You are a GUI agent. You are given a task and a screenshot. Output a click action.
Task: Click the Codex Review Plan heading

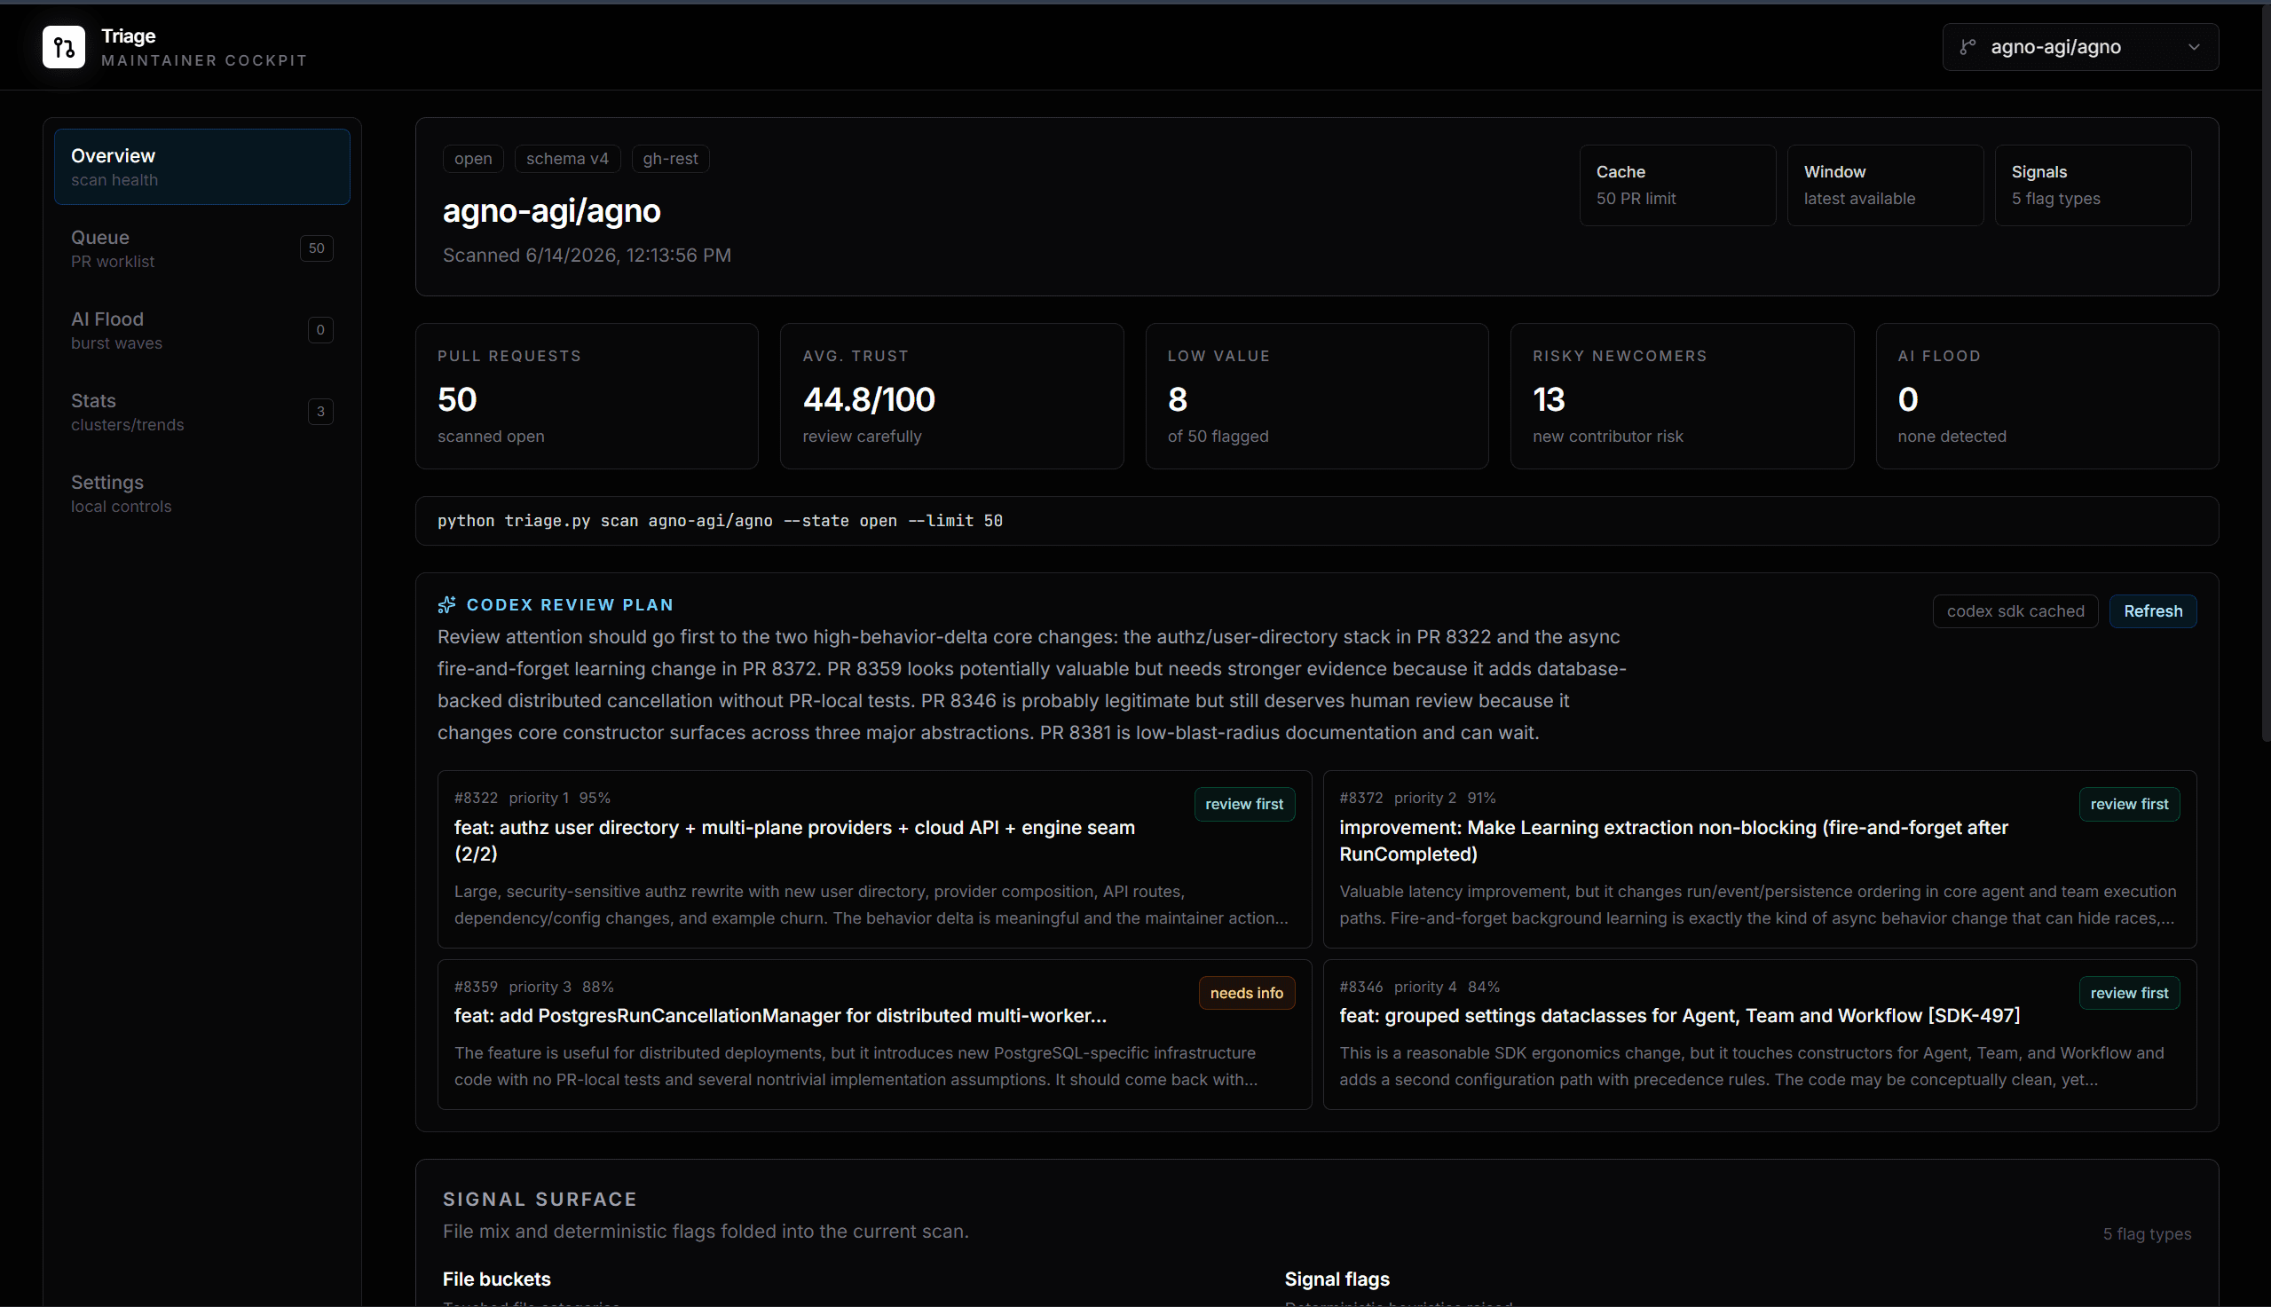coord(570,605)
